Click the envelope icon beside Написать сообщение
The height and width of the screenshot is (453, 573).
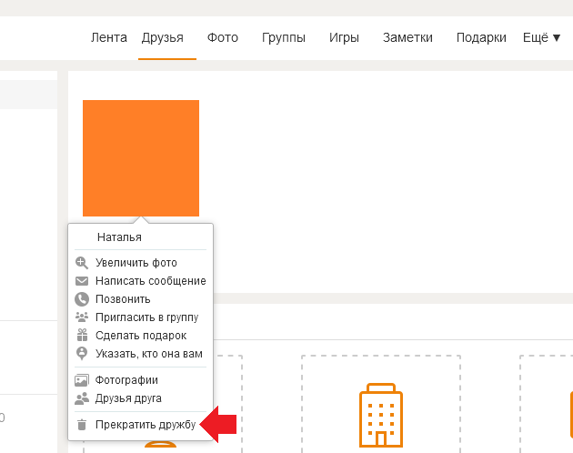click(x=82, y=281)
